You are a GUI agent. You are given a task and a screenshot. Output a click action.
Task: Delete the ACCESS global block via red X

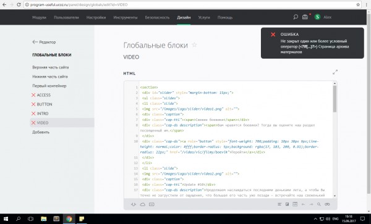pyautogui.click(x=33, y=95)
